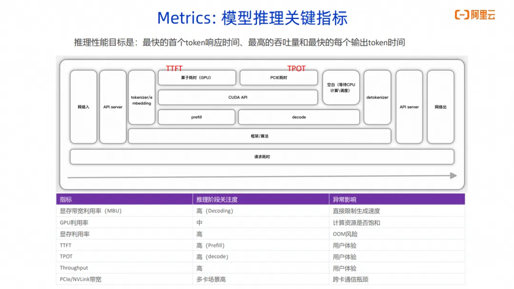The height and width of the screenshot is (289, 514).
Task: Click the 网络出 block at right
Action: [x=441, y=107]
